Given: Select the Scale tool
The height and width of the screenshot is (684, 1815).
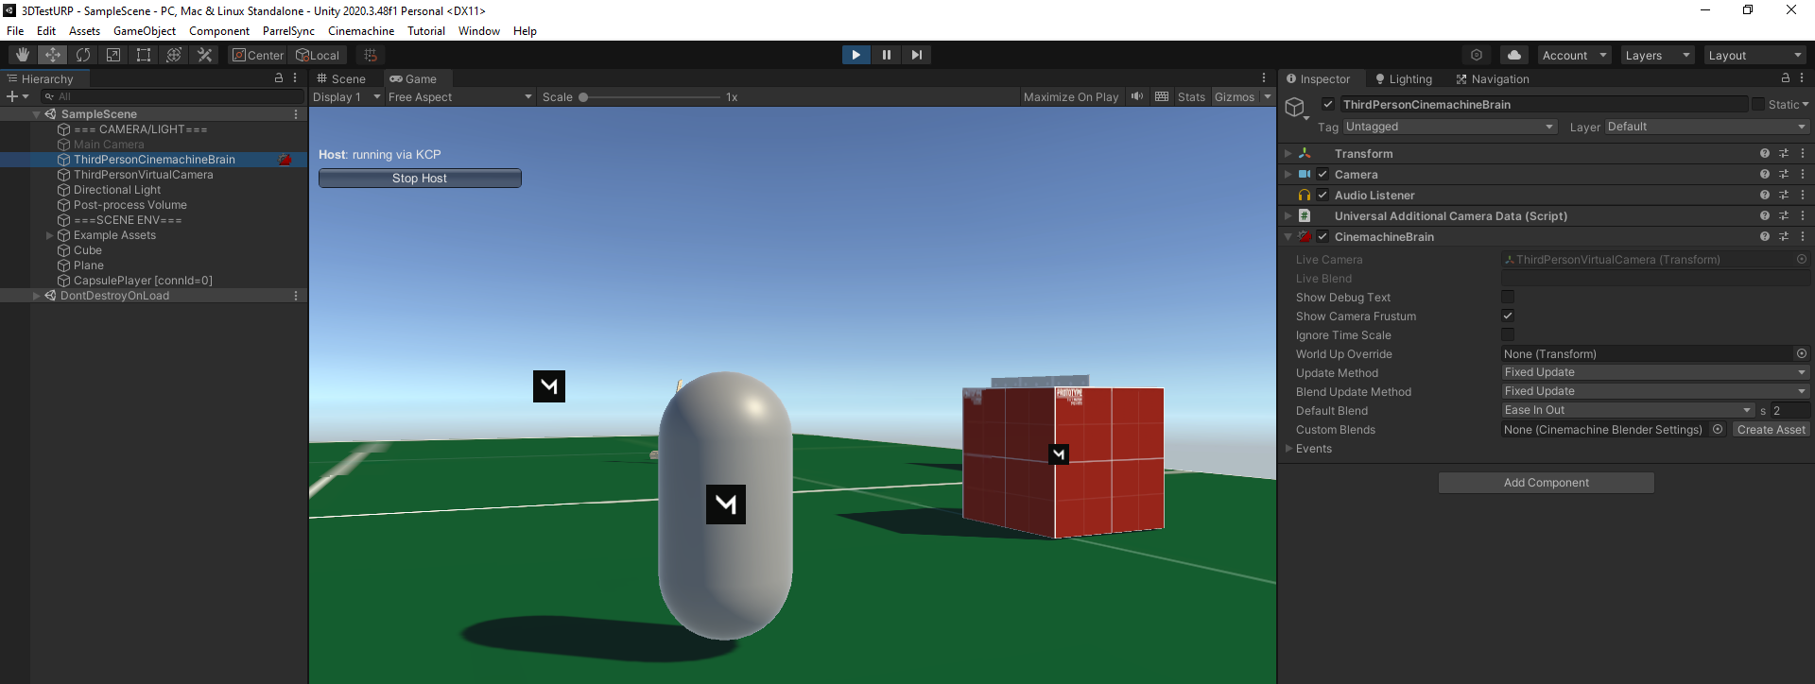Looking at the screenshot, I should click(113, 55).
